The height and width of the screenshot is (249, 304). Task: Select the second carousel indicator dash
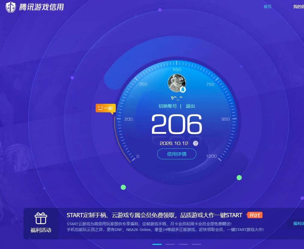[x=170, y=244]
